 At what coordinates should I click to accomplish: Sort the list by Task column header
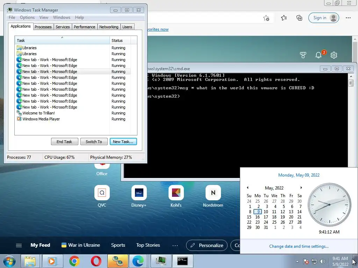coord(62,40)
